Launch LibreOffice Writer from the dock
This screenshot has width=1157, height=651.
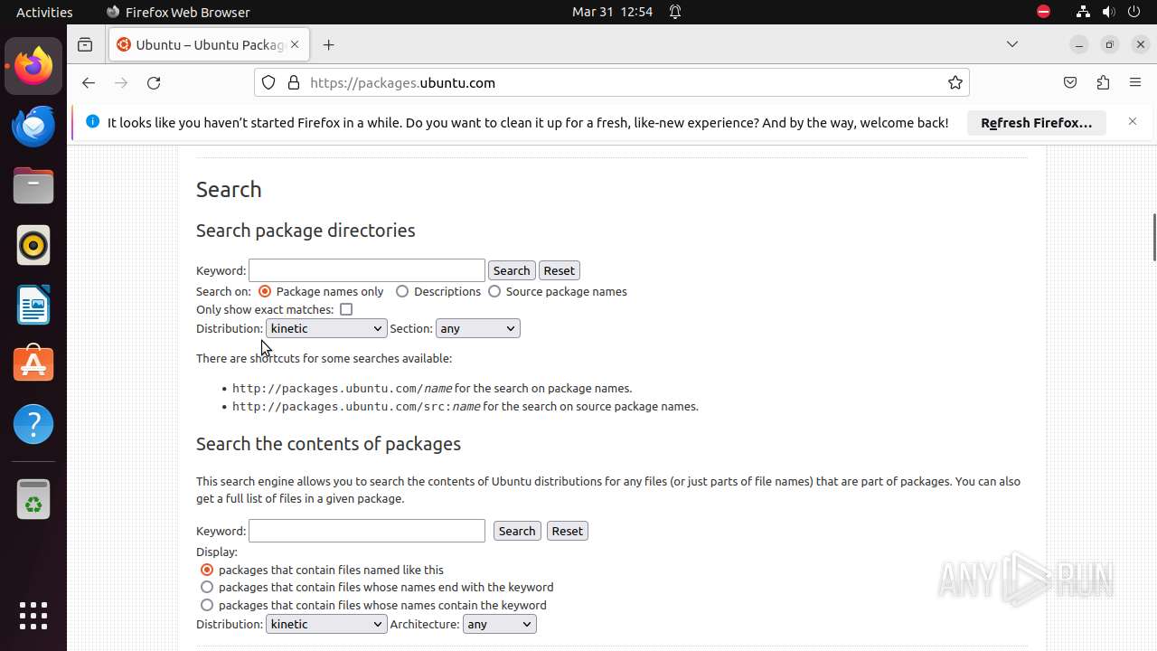pyautogui.click(x=33, y=305)
